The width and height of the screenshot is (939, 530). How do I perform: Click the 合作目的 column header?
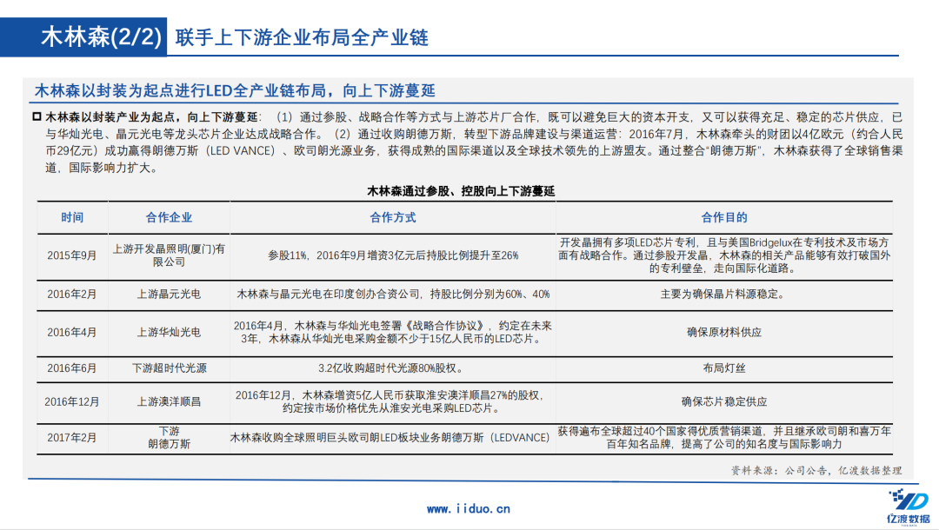(x=724, y=218)
